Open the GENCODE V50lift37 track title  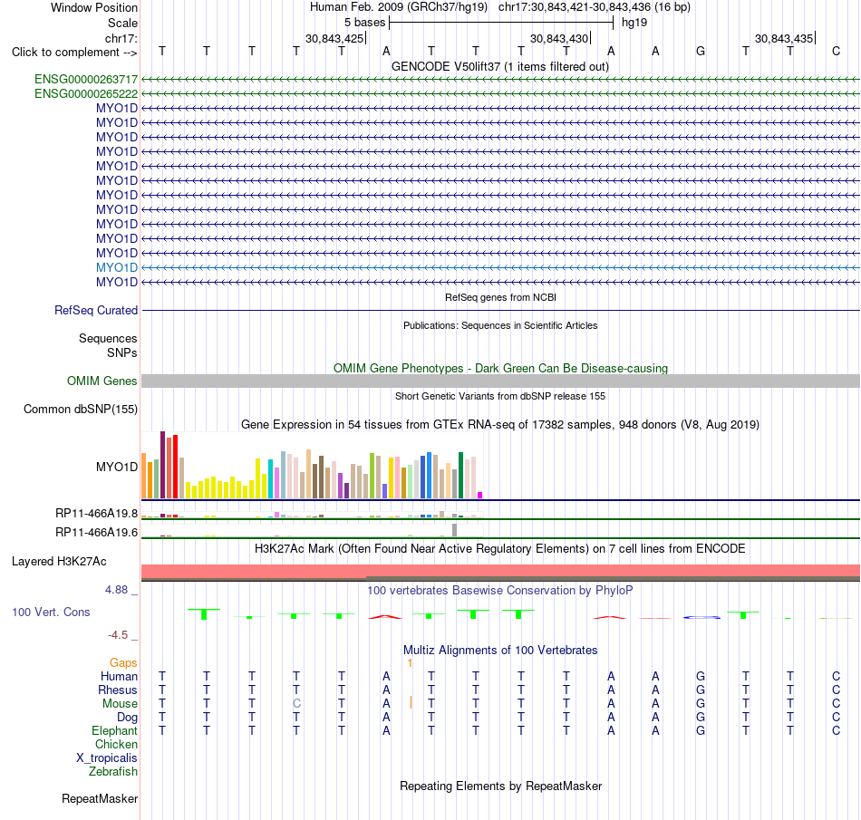click(x=499, y=67)
